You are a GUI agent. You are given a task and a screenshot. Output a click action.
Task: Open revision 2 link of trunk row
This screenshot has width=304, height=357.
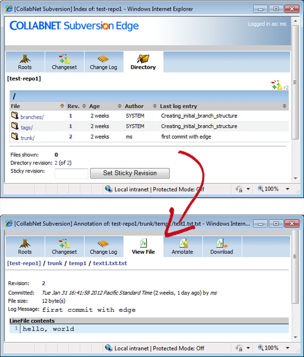[x=71, y=137]
